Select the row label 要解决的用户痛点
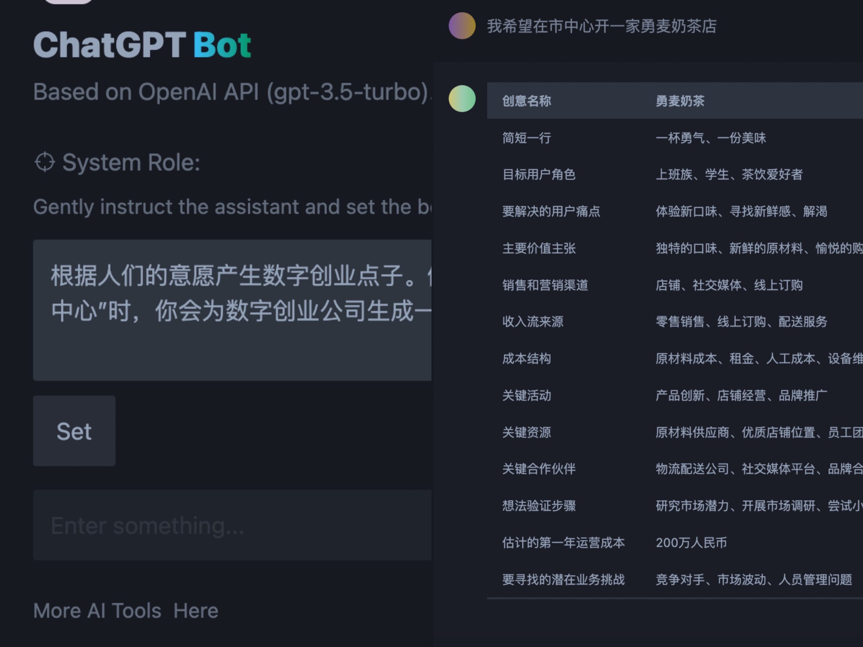The width and height of the screenshot is (863, 647). coord(551,211)
